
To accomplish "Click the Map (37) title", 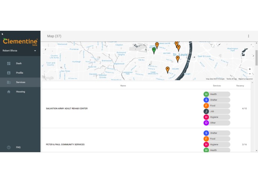I will tap(54, 36).
